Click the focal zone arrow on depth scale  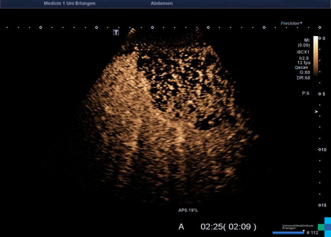[317, 112]
